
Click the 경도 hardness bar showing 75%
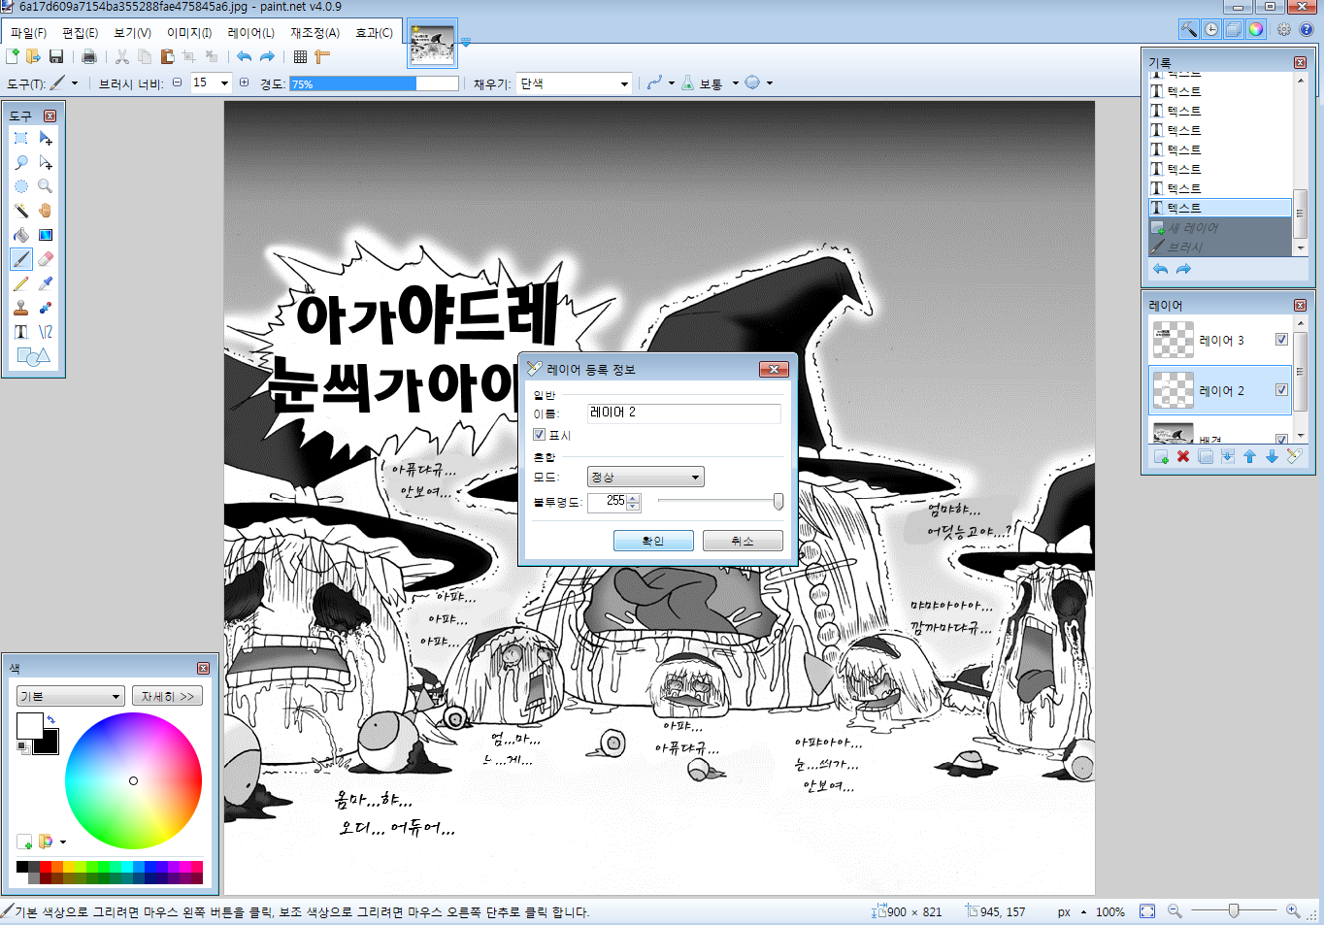(373, 83)
